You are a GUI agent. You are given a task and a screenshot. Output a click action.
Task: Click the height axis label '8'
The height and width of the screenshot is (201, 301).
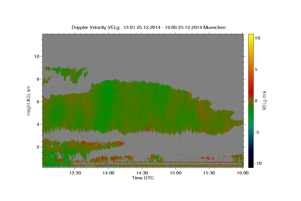(38, 79)
